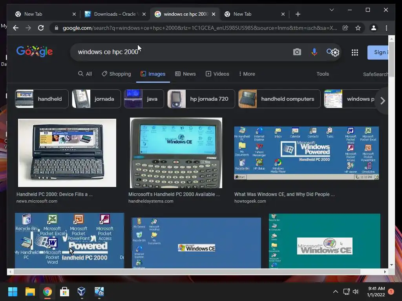Close the Downloads – Oracle tab
This screenshot has height=301, width=402.
tap(144, 14)
